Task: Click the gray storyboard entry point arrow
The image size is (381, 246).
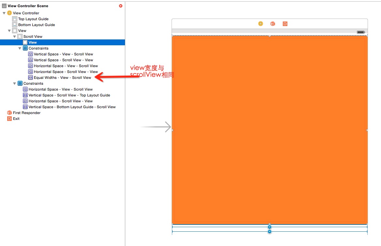Action: 156,127
